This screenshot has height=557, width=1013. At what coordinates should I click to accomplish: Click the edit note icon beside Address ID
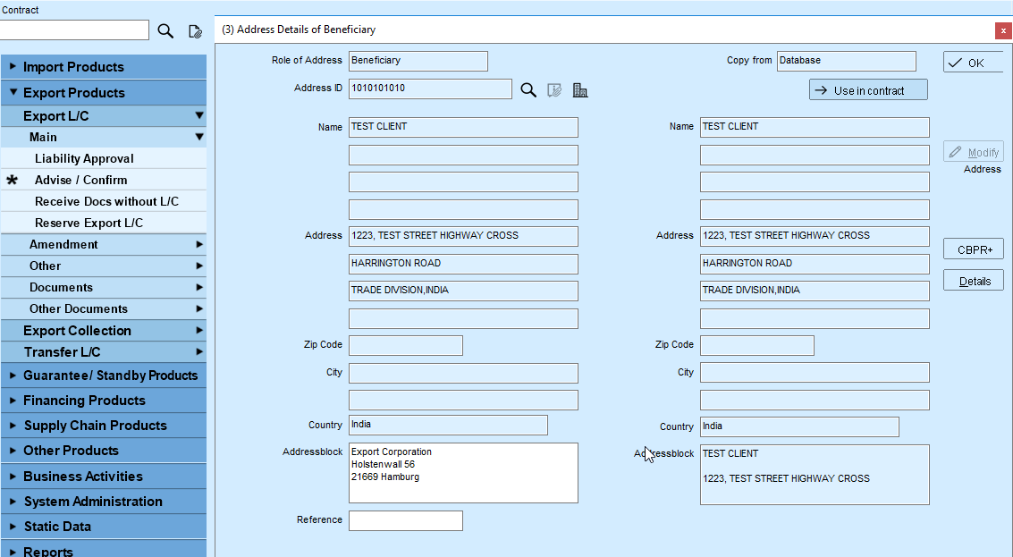click(x=554, y=89)
